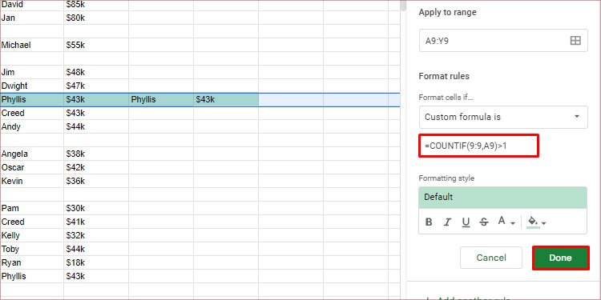Cancel the conditional format rule

491,258
